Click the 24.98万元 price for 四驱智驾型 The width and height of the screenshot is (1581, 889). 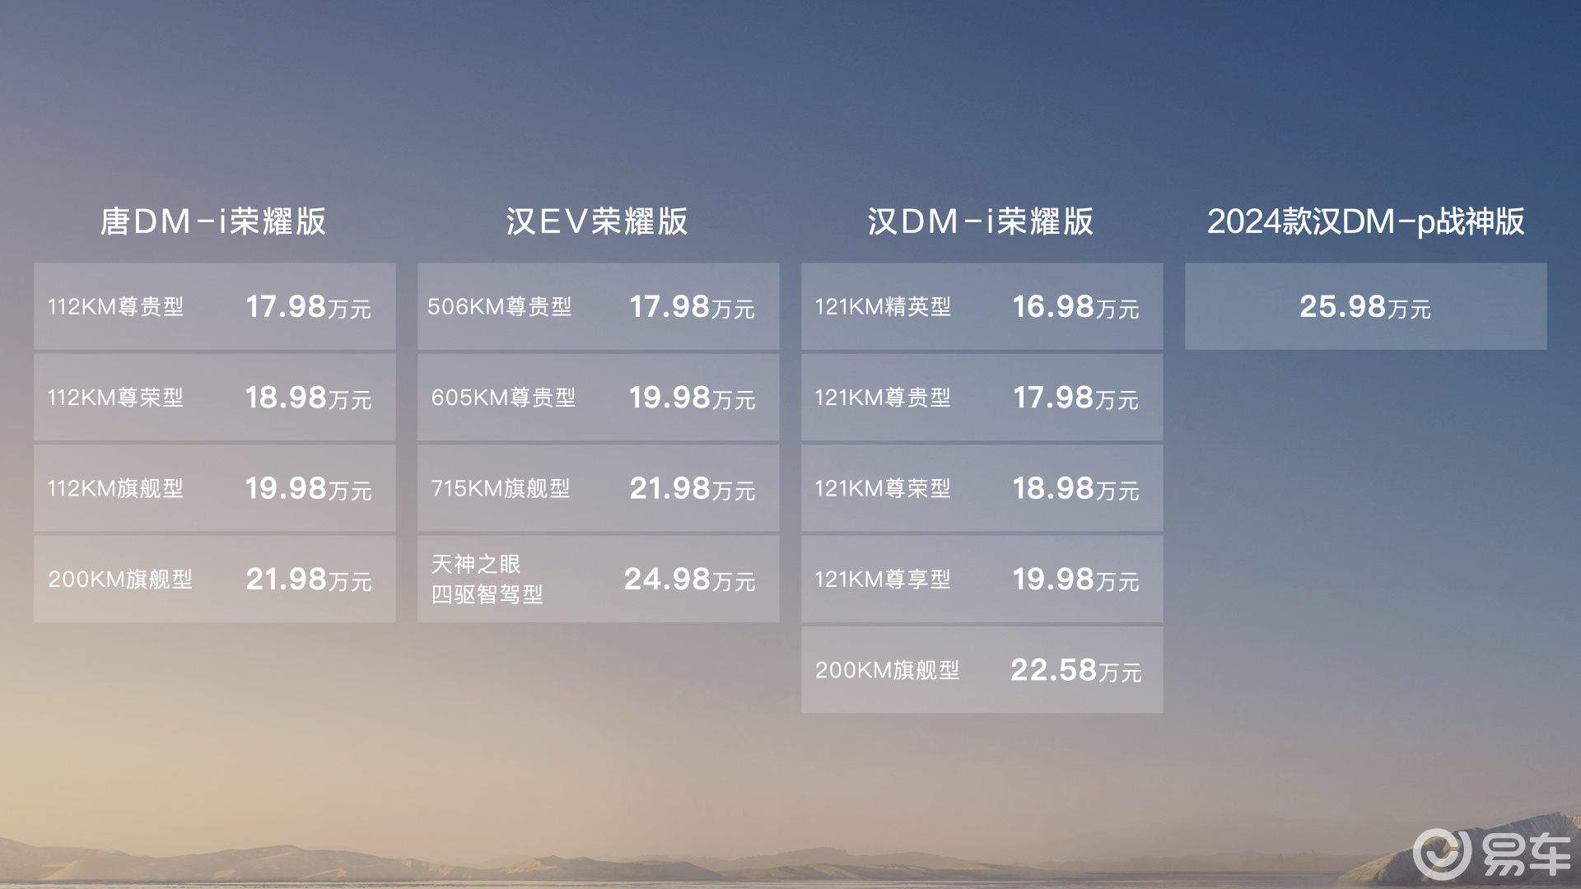(690, 579)
